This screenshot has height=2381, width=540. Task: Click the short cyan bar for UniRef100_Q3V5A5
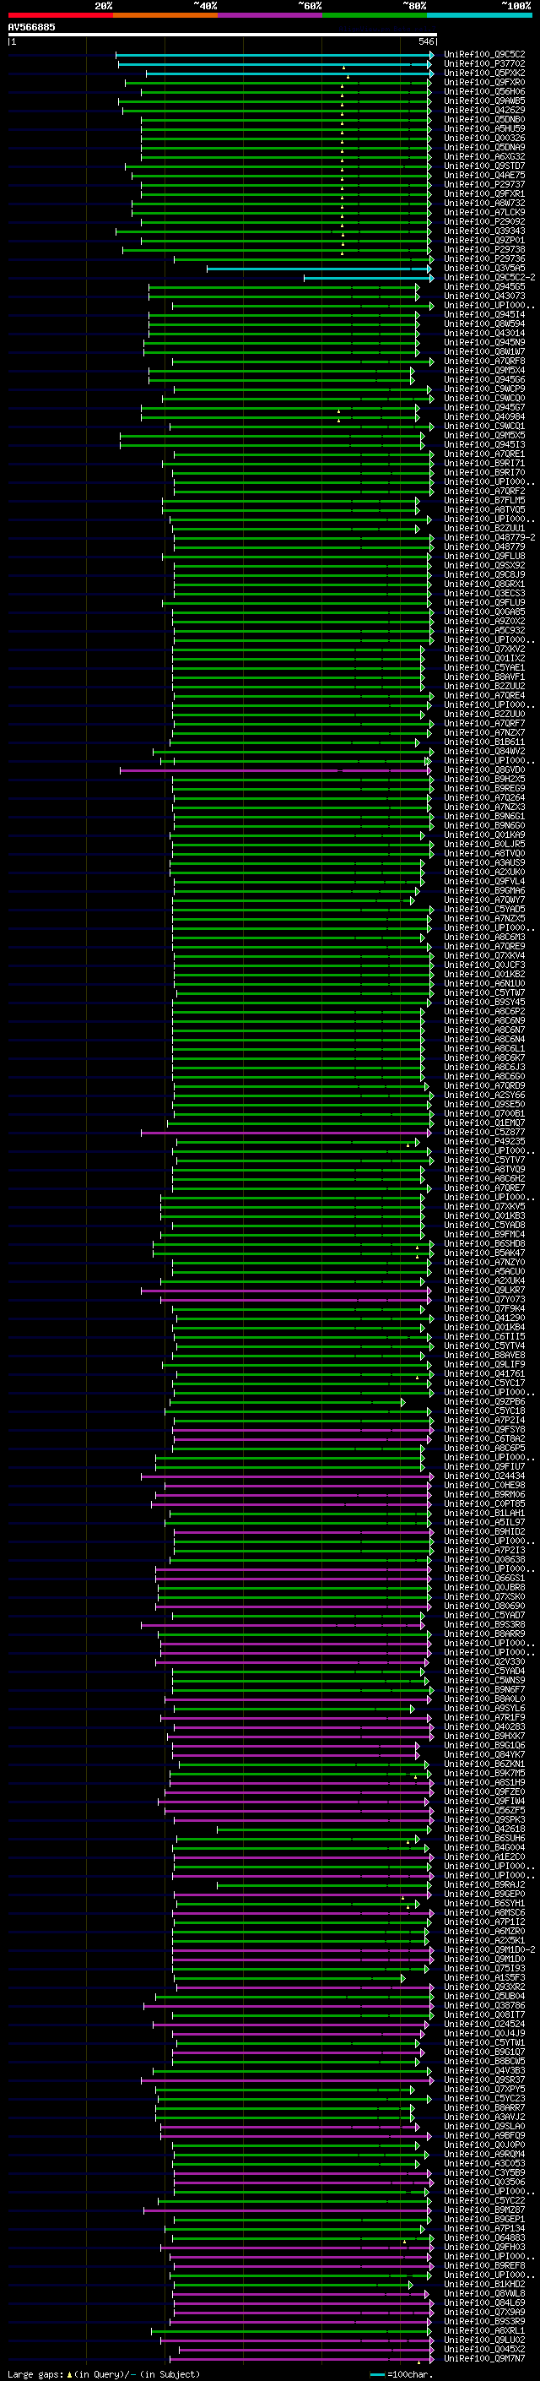coord(321,268)
